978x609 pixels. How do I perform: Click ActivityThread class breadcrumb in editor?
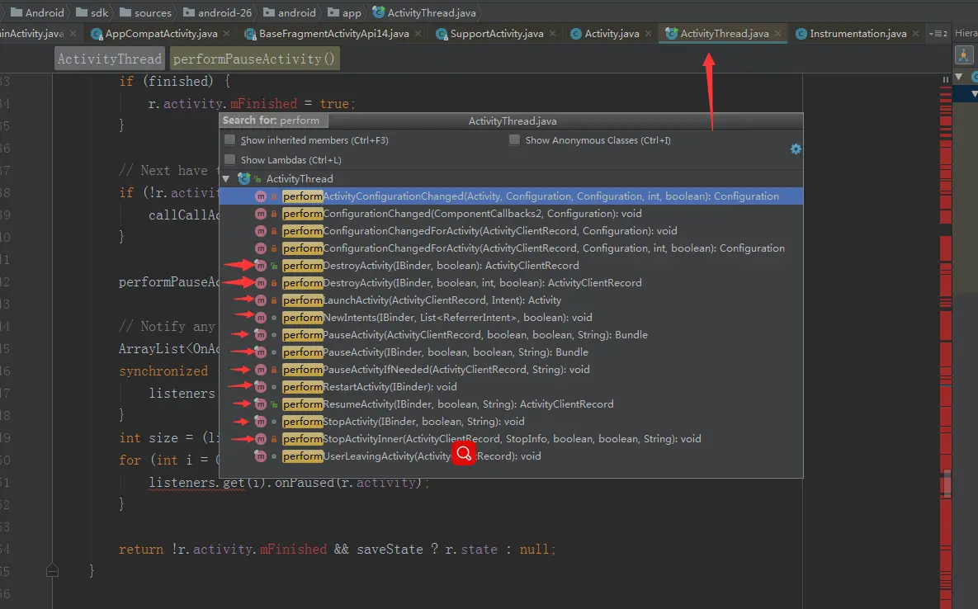pyautogui.click(x=110, y=59)
